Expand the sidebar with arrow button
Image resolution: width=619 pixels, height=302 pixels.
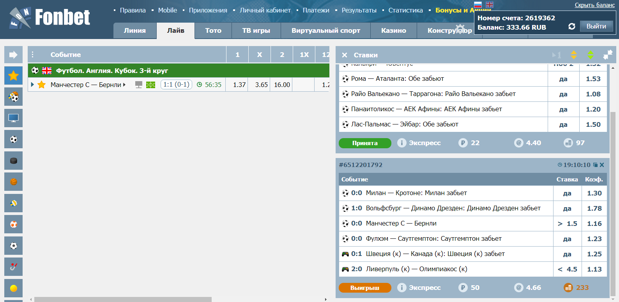click(13, 55)
